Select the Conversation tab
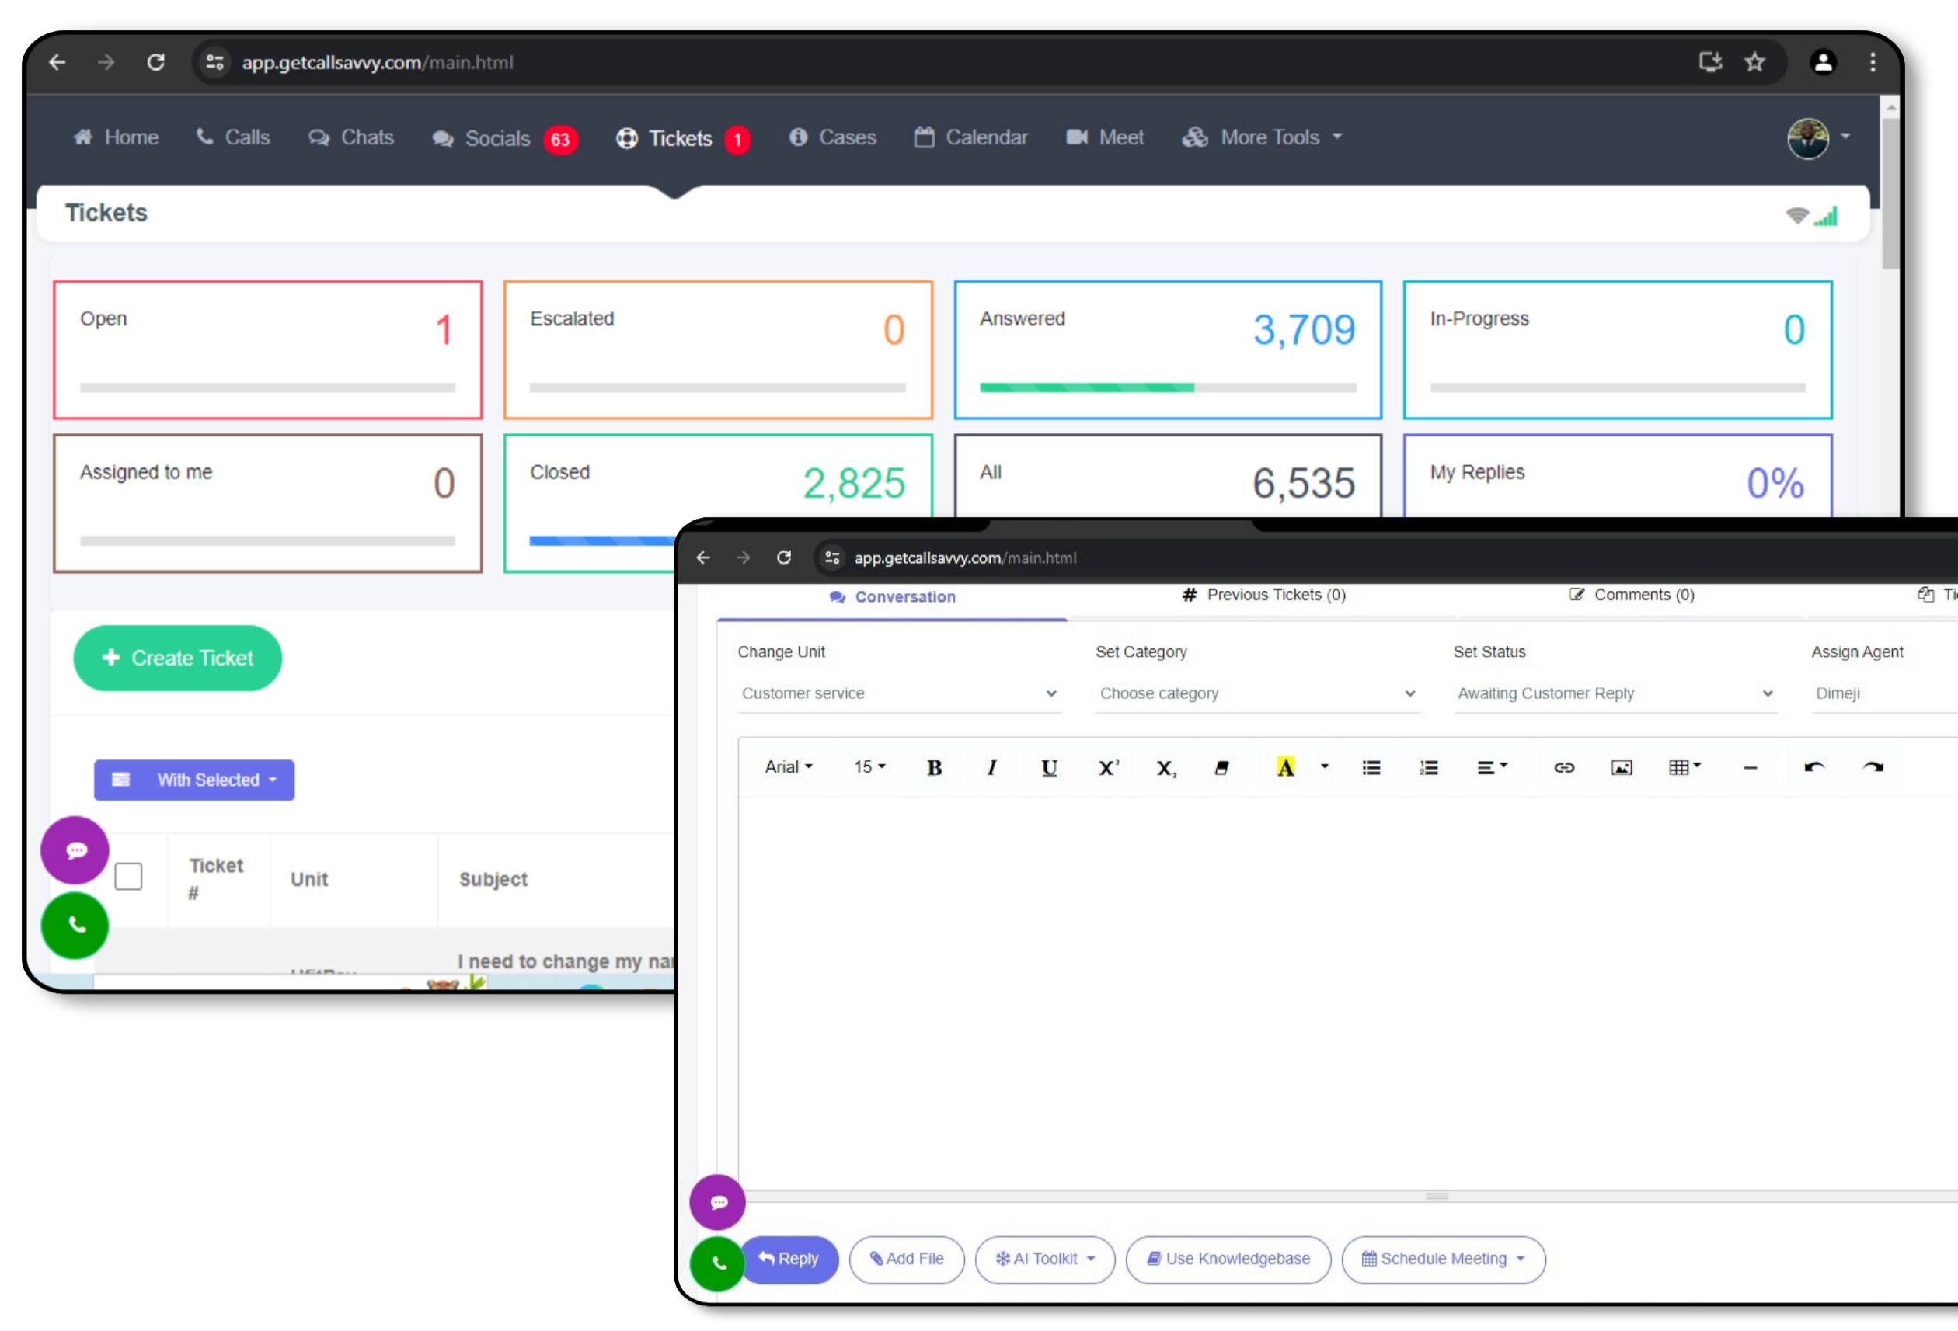The image size is (1958, 1331). coord(893,596)
